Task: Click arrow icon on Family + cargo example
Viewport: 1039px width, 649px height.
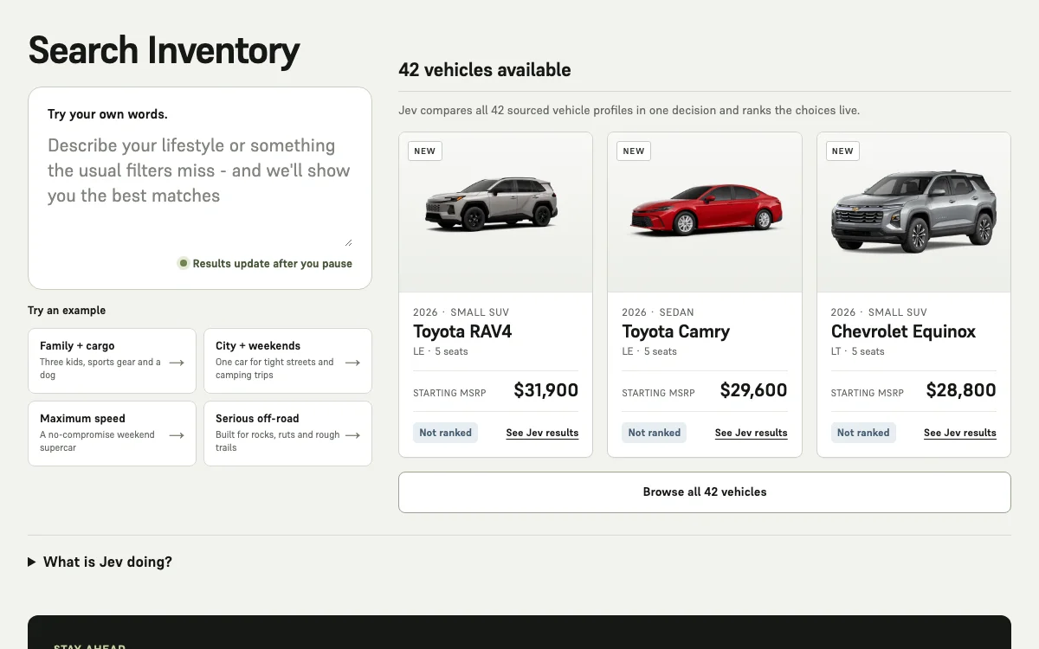Action: 177,363
